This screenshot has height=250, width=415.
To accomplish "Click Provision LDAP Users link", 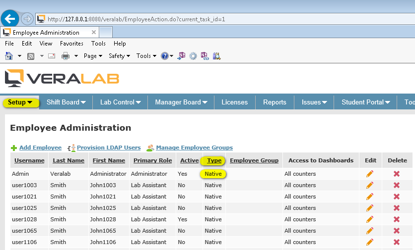I will (109, 148).
